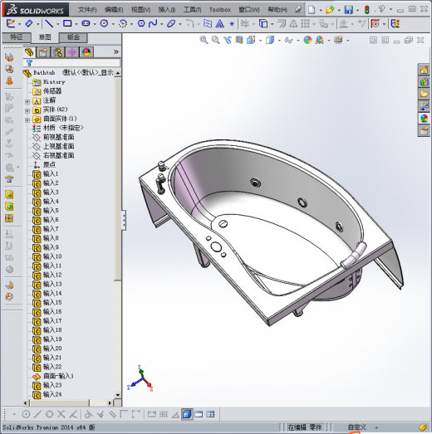Open the Edit Appearance color ball in the view toolbar
This screenshot has height=434, width=432.
[x=307, y=40]
